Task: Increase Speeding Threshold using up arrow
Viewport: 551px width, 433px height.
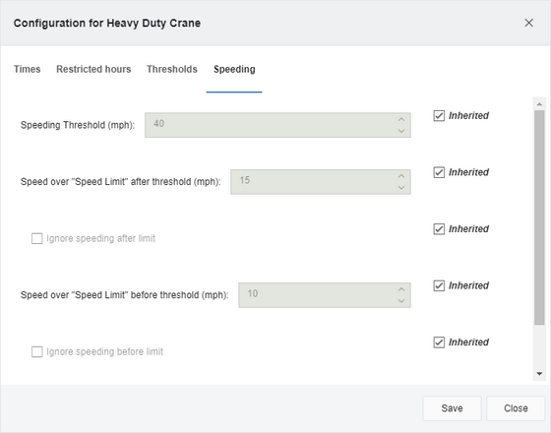Action: pos(401,119)
